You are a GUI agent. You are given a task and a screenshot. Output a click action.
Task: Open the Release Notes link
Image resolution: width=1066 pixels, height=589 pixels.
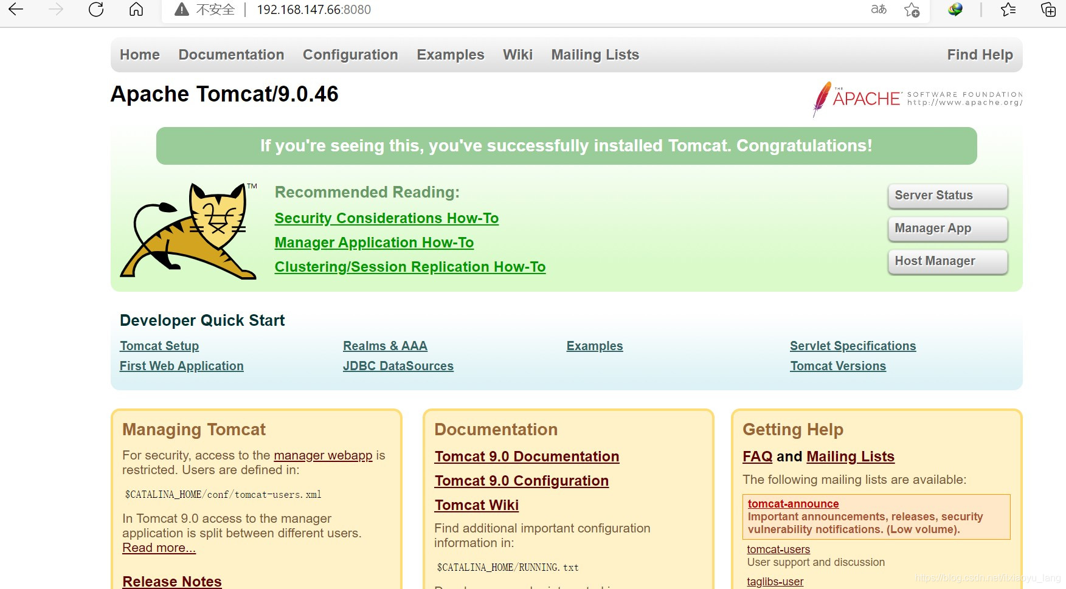(x=172, y=582)
